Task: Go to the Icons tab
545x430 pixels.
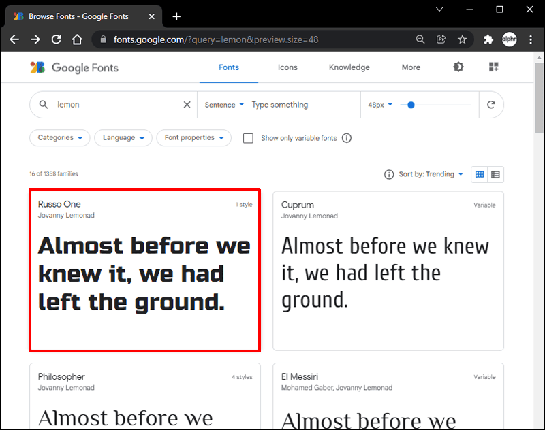Action: pyautogui.click(x=287, y=67)
